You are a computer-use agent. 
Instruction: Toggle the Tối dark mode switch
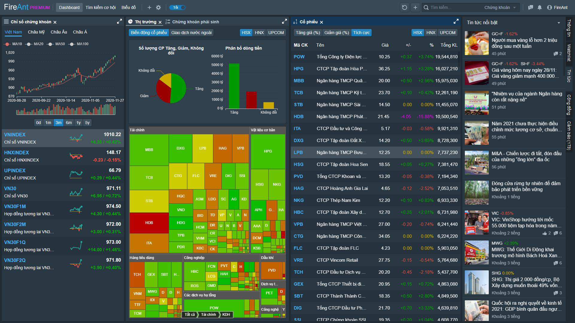(177, 7)
